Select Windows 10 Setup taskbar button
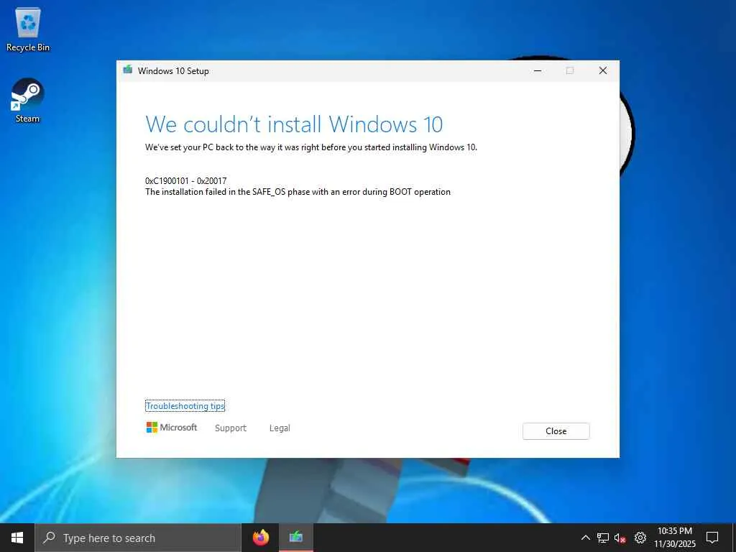The image size is (736, 552). click(x=295, y=538)
